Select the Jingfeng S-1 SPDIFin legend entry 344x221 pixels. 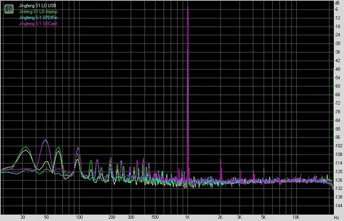click(38, 18)
